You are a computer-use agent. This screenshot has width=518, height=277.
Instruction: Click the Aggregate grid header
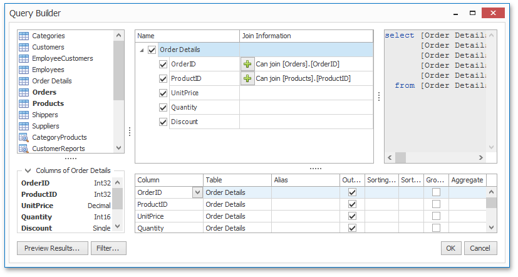[468, 180]
